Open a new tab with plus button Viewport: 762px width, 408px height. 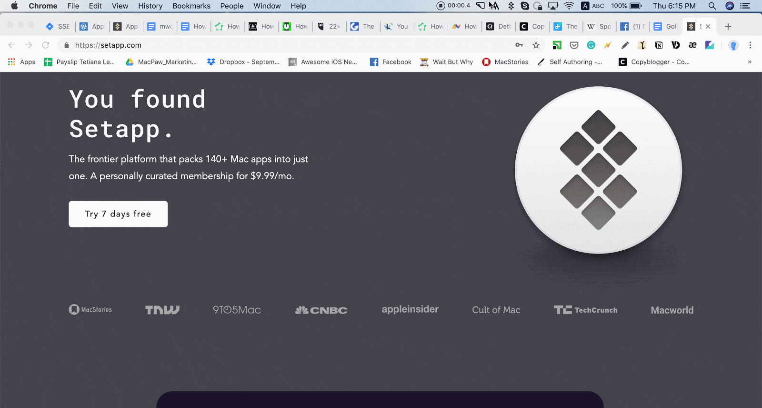pos(728,27)
